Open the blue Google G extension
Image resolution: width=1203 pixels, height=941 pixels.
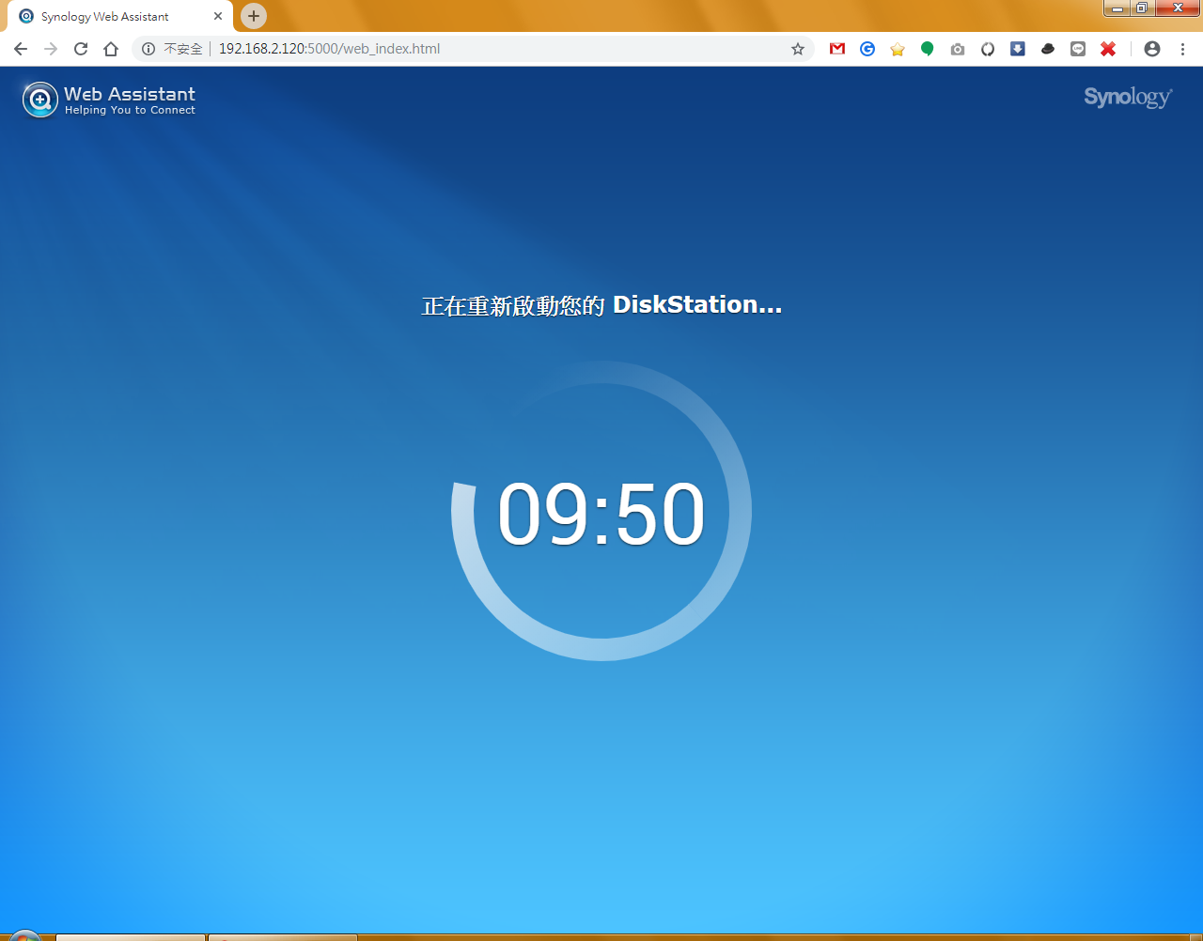tap(867, 49)
